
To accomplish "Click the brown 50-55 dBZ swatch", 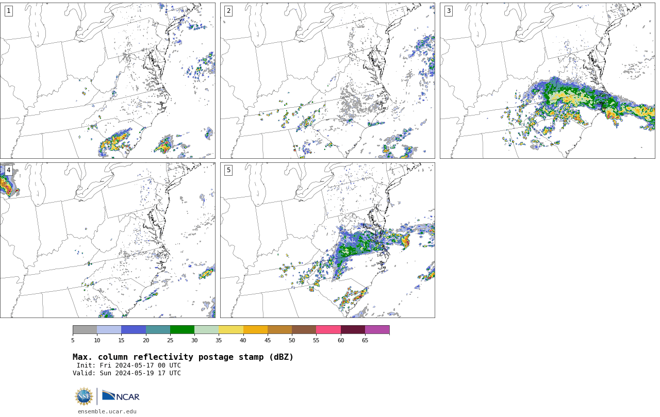I will pyautogui.click(x=304, y=330).
